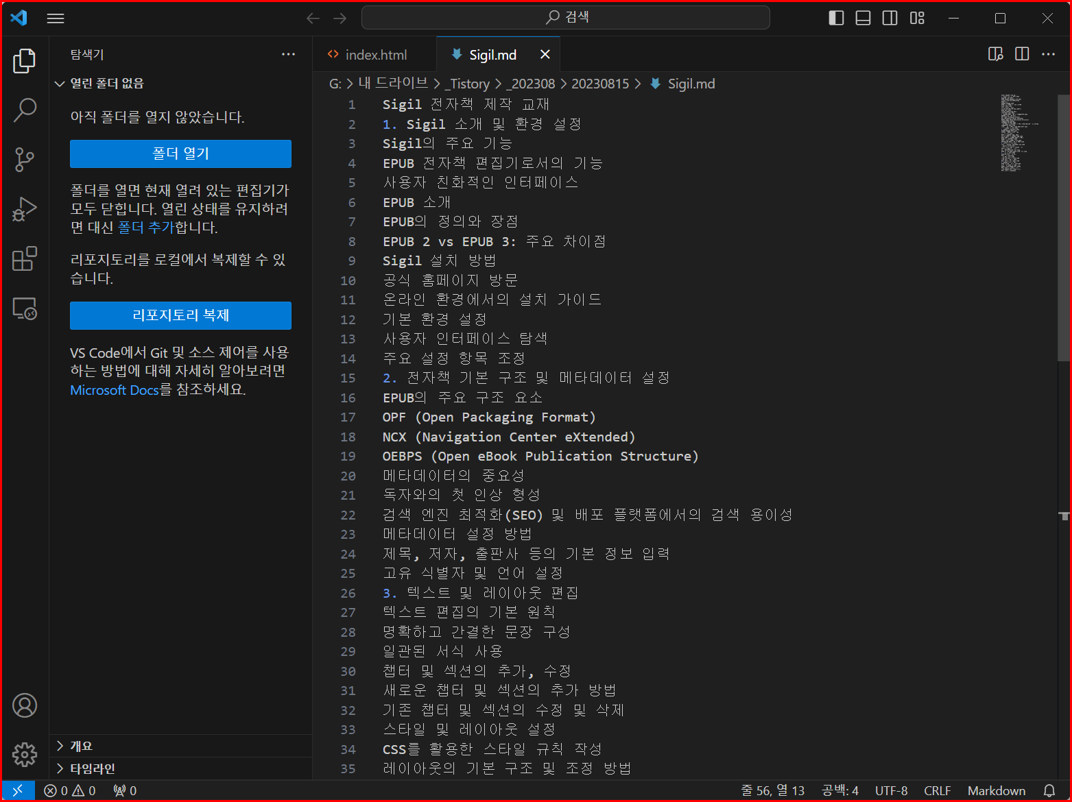Open notifications bell icon
The image size is (1072, 802).
[x=1049, y=790]
